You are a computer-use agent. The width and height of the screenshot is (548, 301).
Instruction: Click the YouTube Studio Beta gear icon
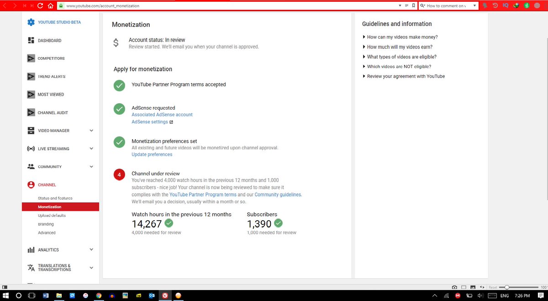31,22
